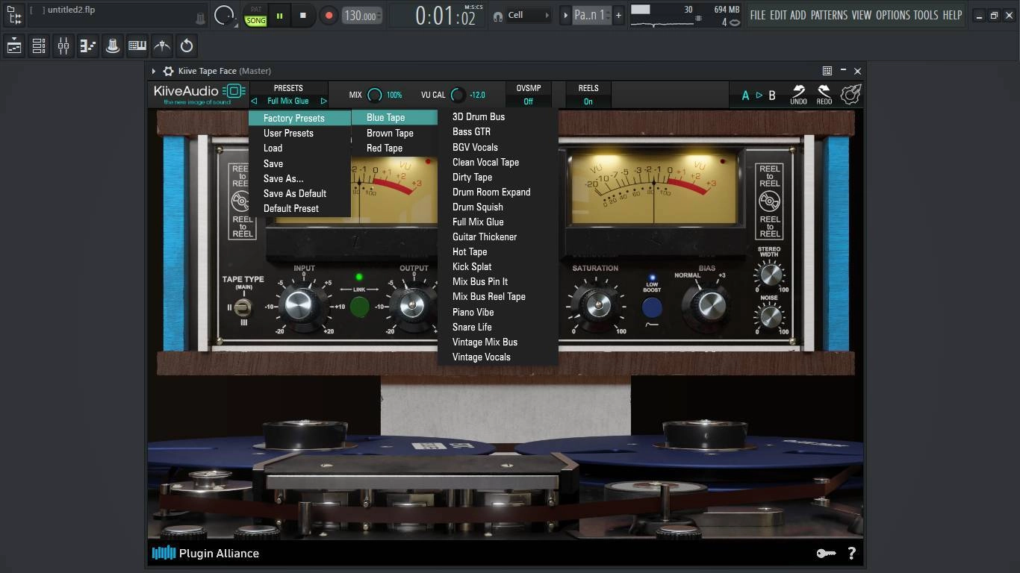Select Red Tape preset category

[395, 148]
